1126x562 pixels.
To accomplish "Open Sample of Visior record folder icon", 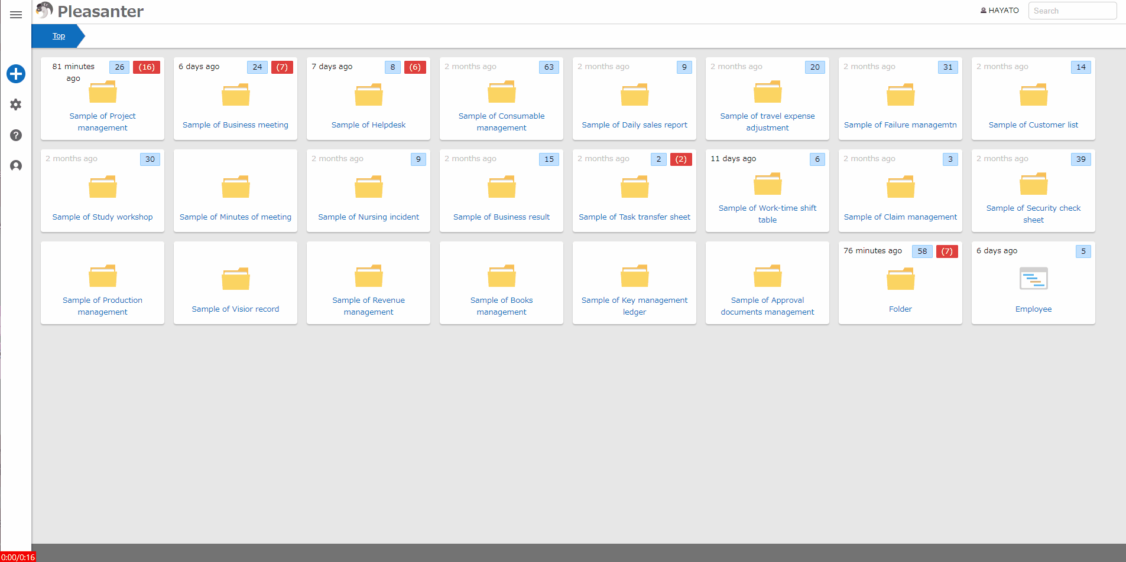I will [235, 279].
